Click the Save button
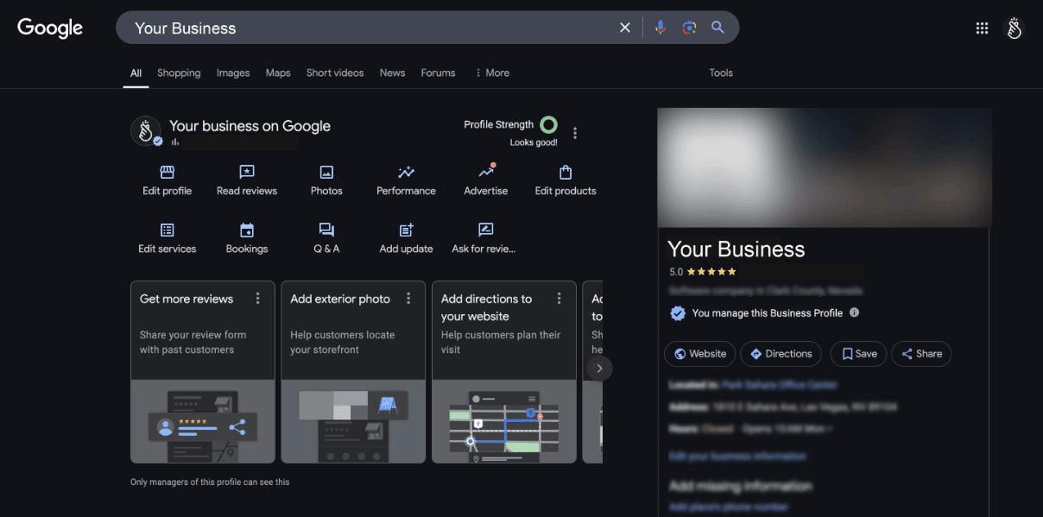This screenshot has height=517, width=1043. 859,354
